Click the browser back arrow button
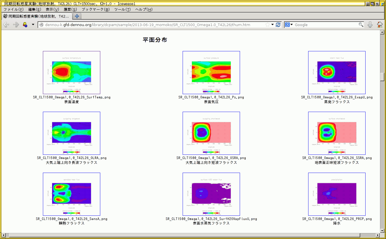 pos(6,25)
